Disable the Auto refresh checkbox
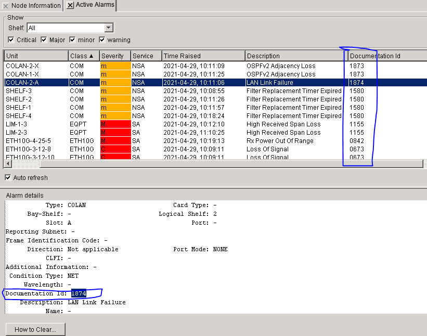The height and width of the screenshot is (336, 427). (x=8, y=177)
